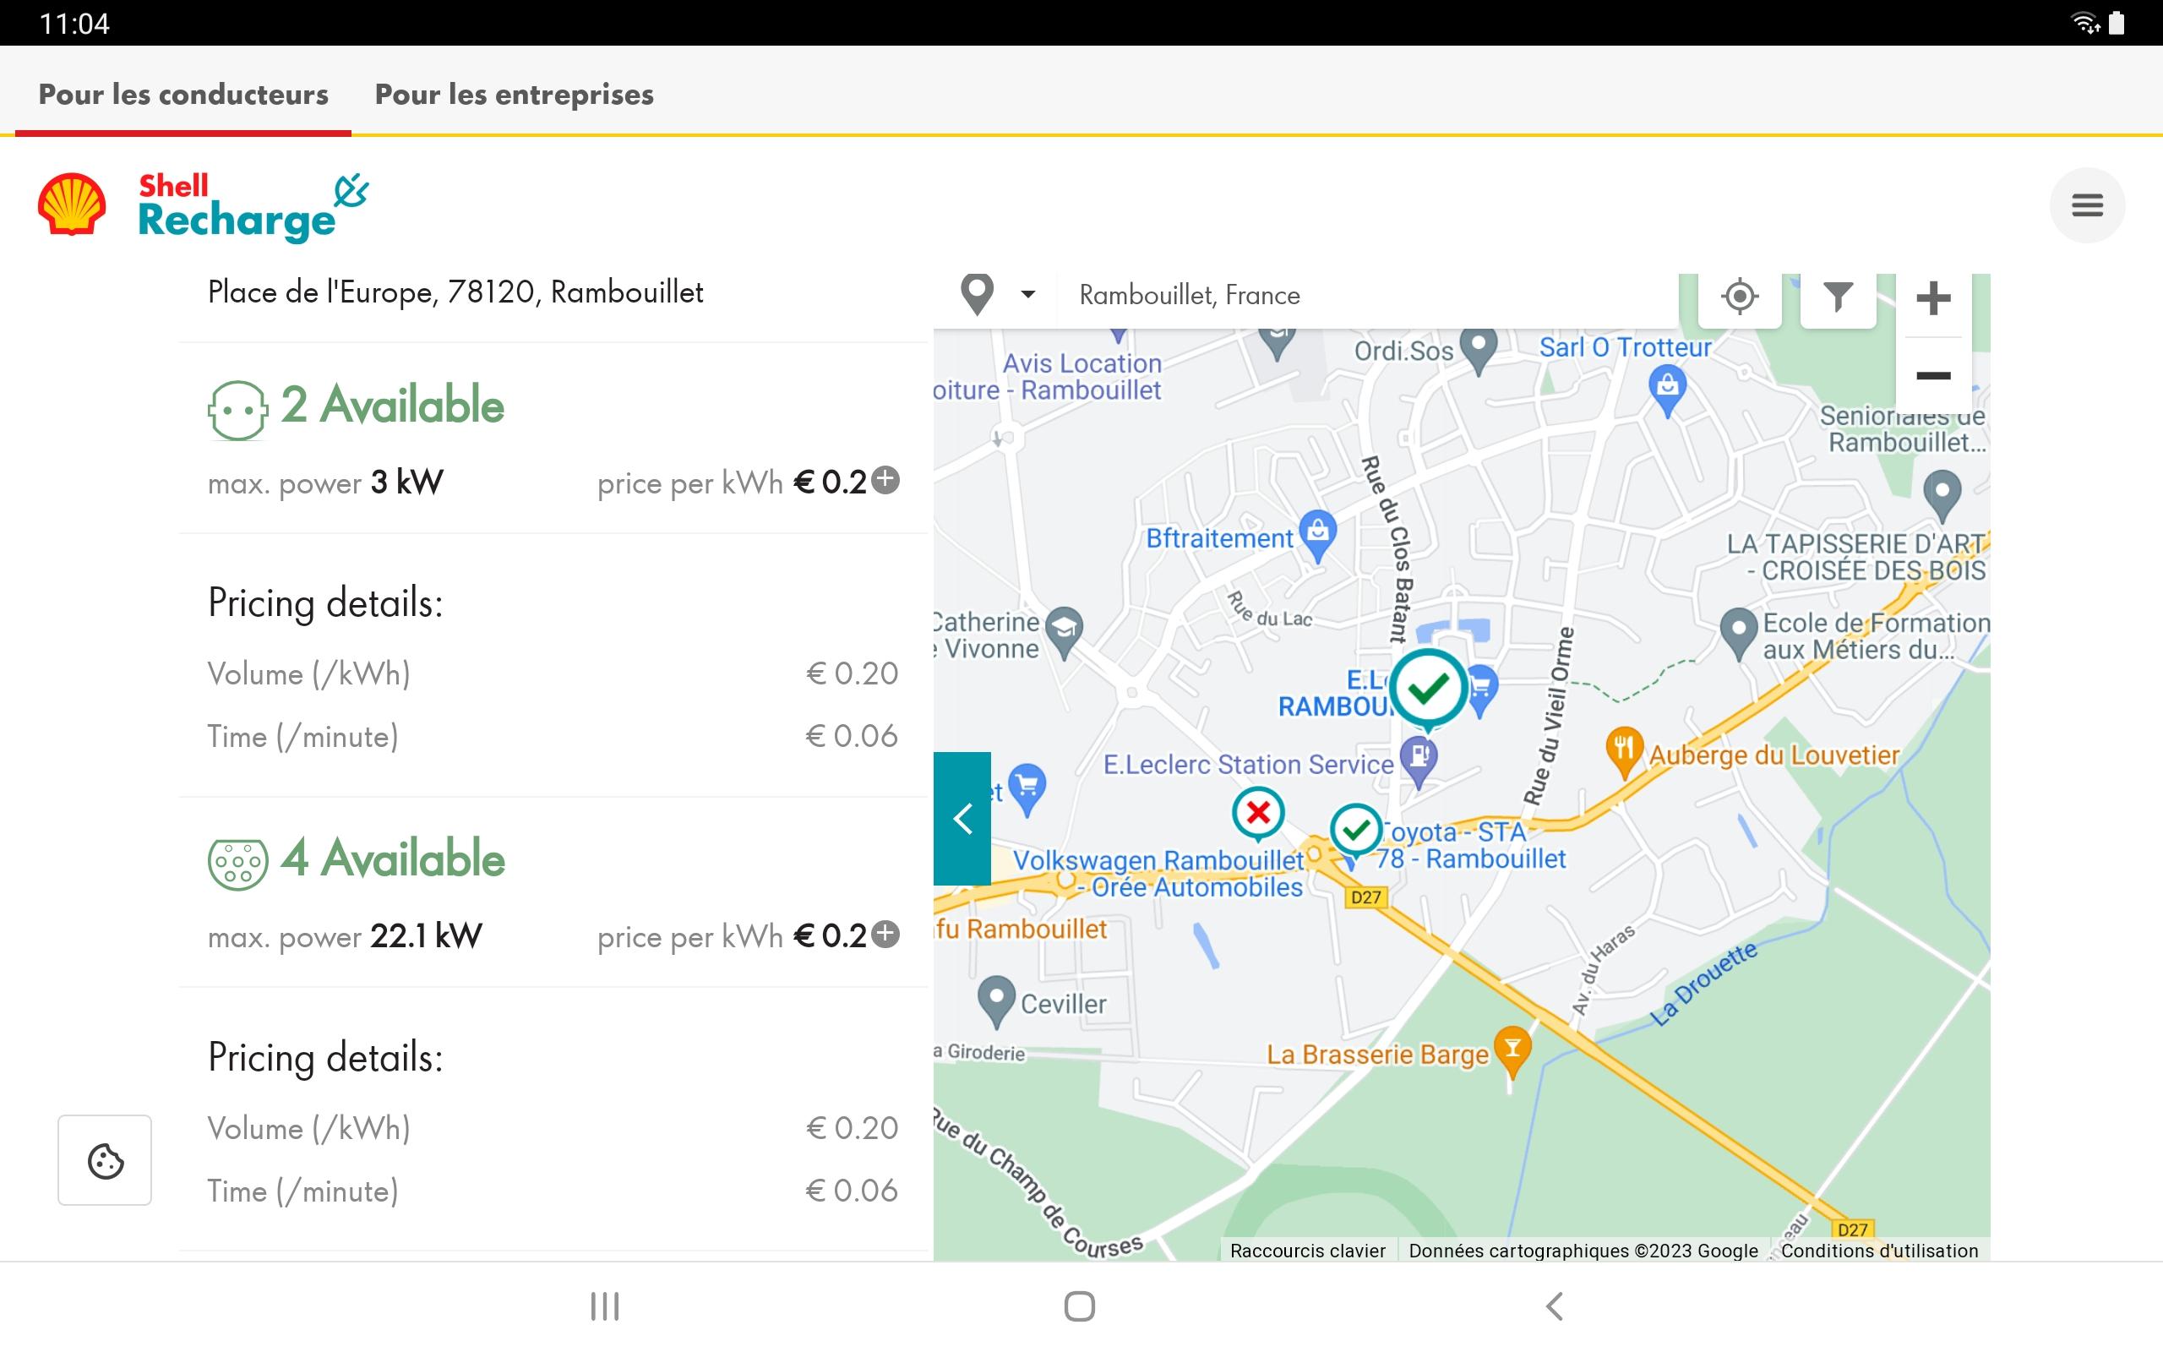The width and height of the screenshot is (2163, 1352).
Task: Open Bftraitement shop pin
Action: (x=1317, y=536)
